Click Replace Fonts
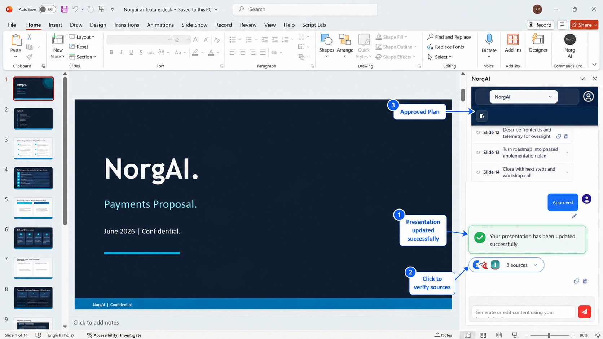603x339 pixels. (x=445, y=47)
